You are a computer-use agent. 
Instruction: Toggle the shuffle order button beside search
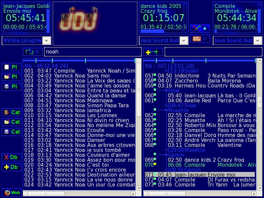pos(32,52)
